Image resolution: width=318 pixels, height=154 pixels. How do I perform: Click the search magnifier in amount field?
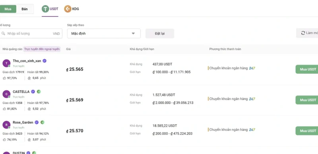click(x=3, y=33)
